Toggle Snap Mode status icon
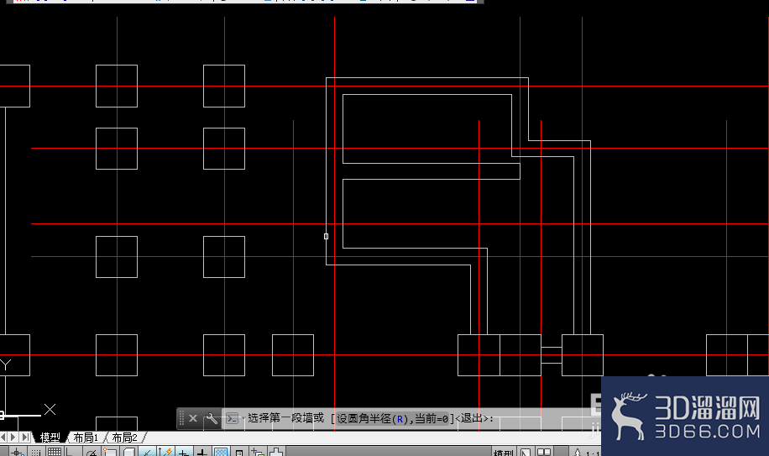This screenshot has width=769, height=456. click(x=36, y=452)
